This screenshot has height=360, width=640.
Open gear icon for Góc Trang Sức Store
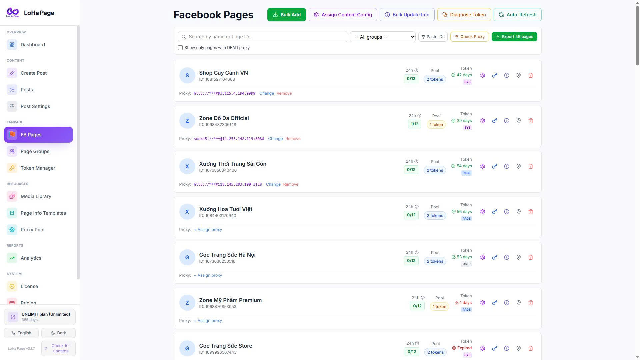[x=482, y=348]
